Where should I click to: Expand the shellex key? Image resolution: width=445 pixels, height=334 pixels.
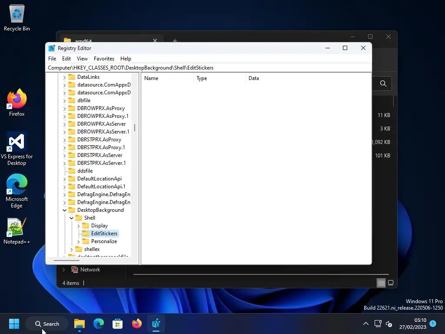pos(72,249)
